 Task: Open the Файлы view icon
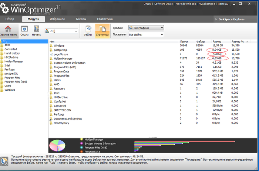pos(88,29)
